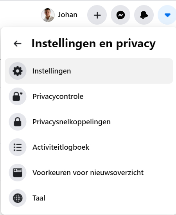This screenshot has height=215, width=176.
Task: Choose Privacysnelkoppelingen from the menu
Action: (89, 122)
